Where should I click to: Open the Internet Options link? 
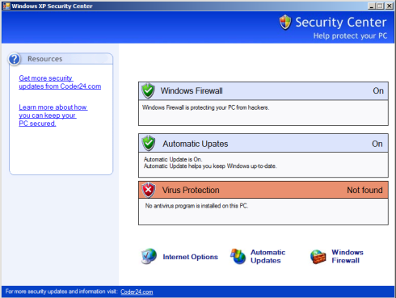pyautogui.click(x=190, y=257)
